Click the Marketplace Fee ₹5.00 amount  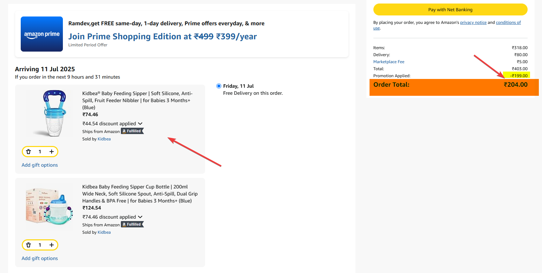coord(522,62)
